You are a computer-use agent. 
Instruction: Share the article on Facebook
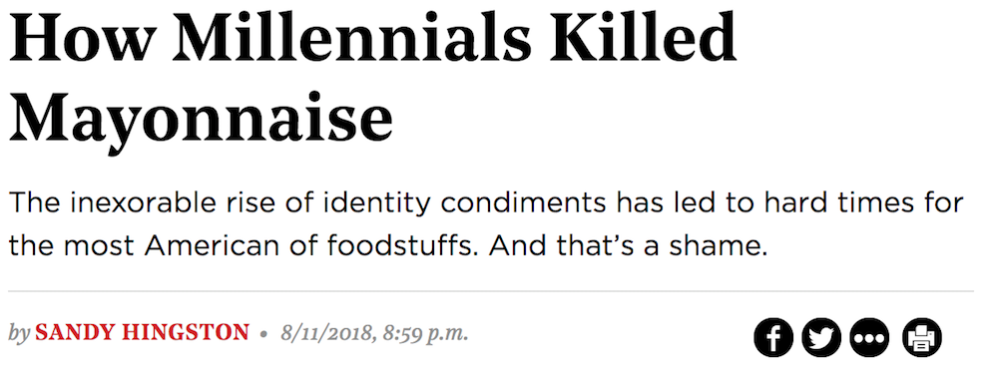773,338
